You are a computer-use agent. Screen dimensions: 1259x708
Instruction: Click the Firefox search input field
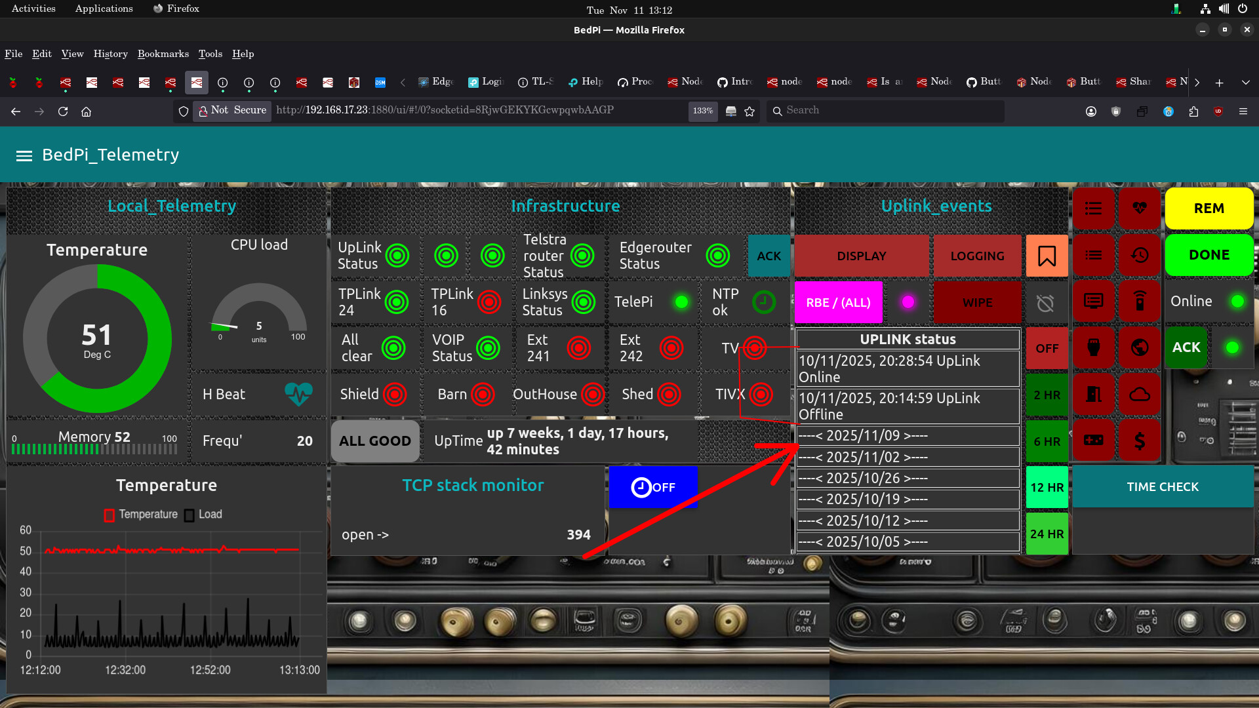[x=885, y=111]
